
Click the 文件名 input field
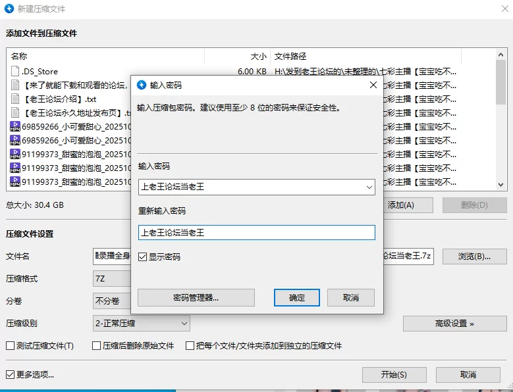coord(113,257)
